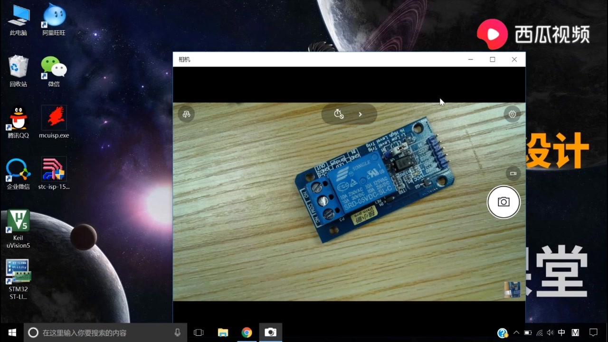Select the Camera app taskbar button

click(x=270, y=332)
